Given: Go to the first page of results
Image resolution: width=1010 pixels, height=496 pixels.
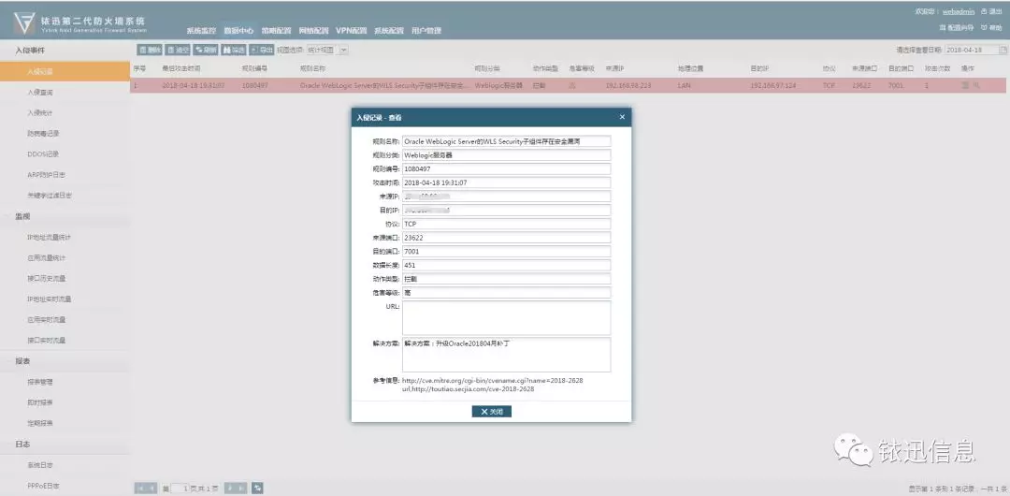Looking at the screenshot, I should tap(140, 489).
